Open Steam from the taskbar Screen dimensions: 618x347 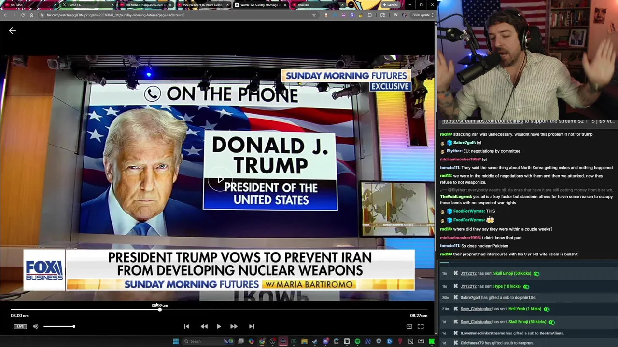click(314, 341)
